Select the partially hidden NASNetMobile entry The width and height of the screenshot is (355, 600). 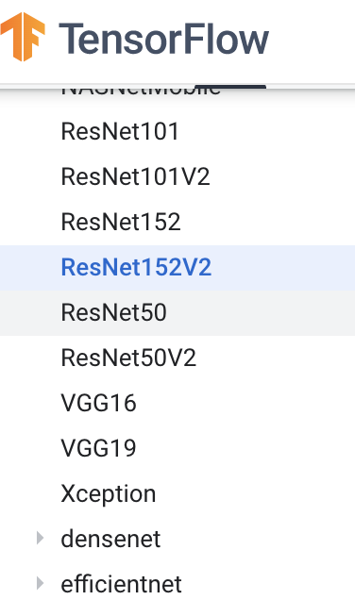pyautogui.click(x=141, y=91)
